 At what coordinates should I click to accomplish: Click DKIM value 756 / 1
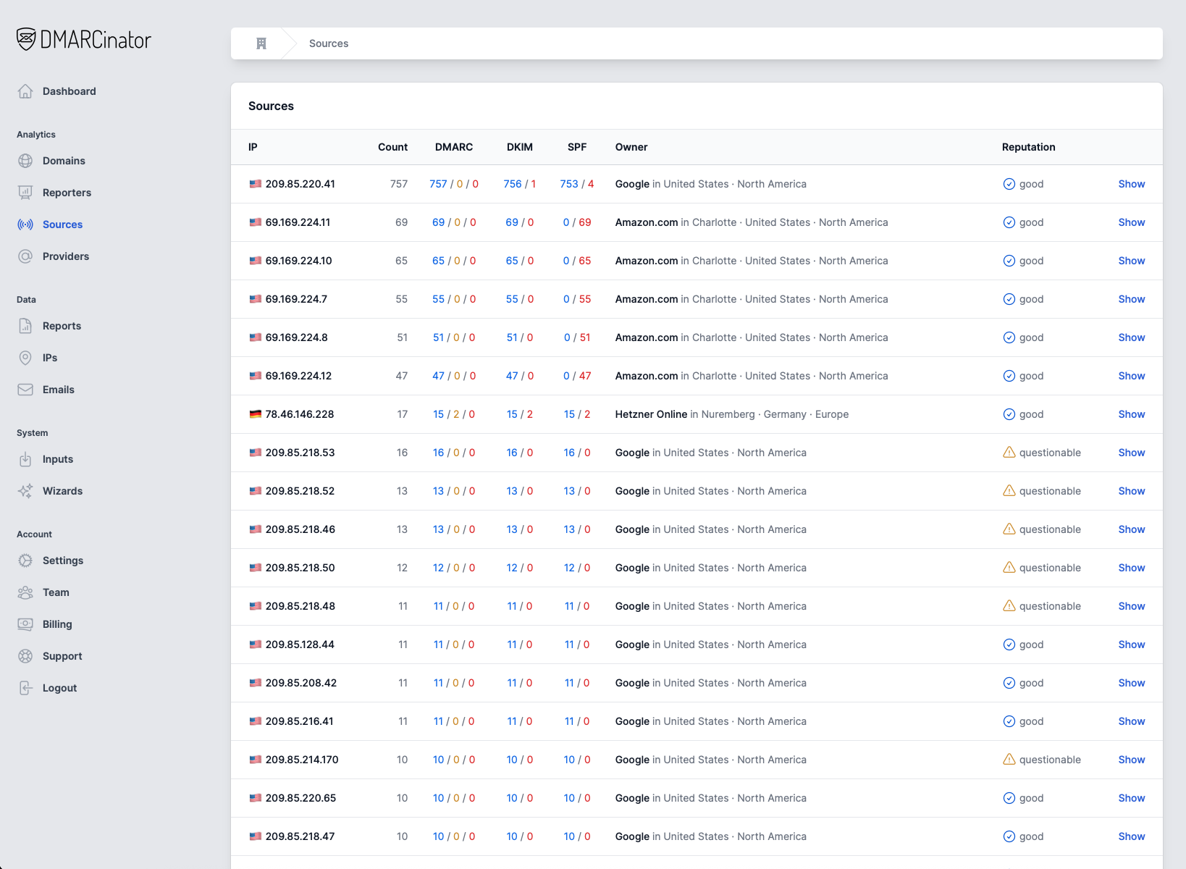pos(520,184)
